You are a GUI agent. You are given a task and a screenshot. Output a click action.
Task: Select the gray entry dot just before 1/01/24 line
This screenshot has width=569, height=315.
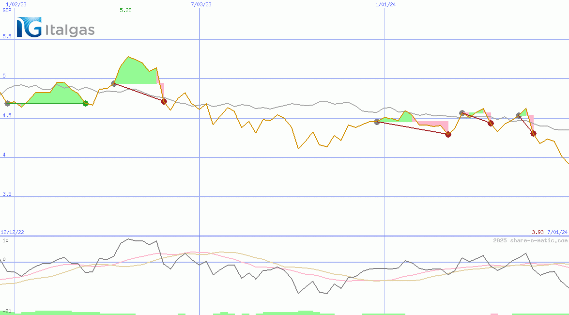point(377,122)
